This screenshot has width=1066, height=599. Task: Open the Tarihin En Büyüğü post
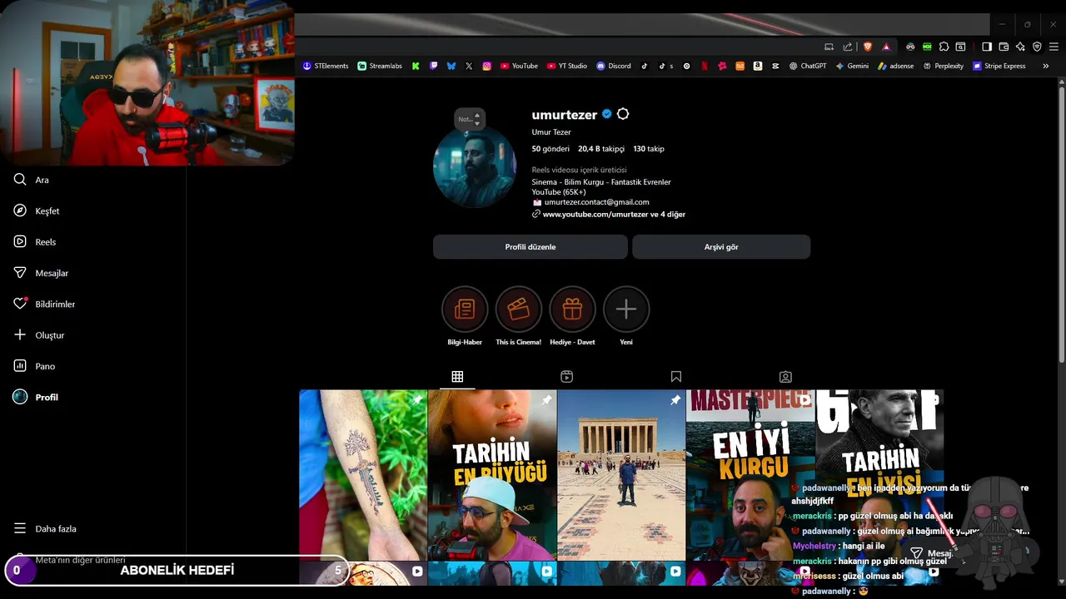[x=492, y=475]
